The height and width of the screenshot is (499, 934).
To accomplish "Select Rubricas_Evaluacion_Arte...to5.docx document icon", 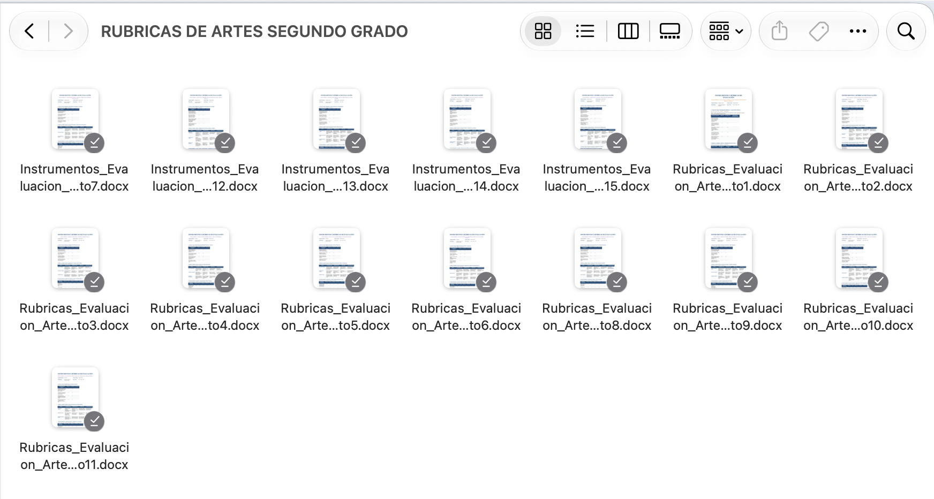I will pyautogui.click(x=336, y=259).
